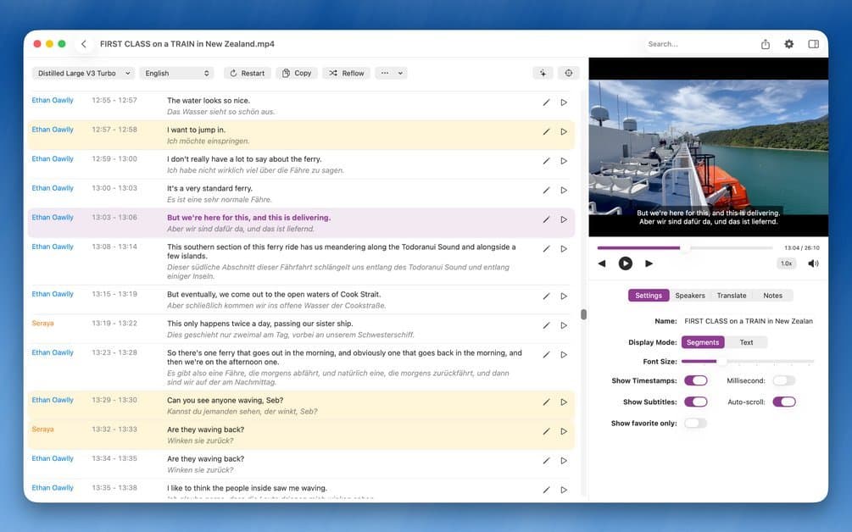
Task: Switch to the Speakers tab
Action: point(690,295)
